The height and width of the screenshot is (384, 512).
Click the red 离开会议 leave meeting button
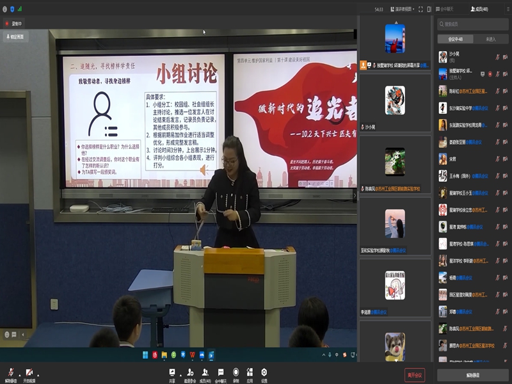[415, 375]
